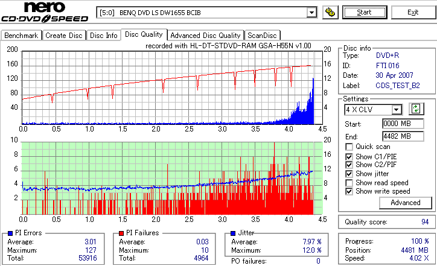
Task: Enable the Quick scan checkbox
Action: click(x=349, y=147)
